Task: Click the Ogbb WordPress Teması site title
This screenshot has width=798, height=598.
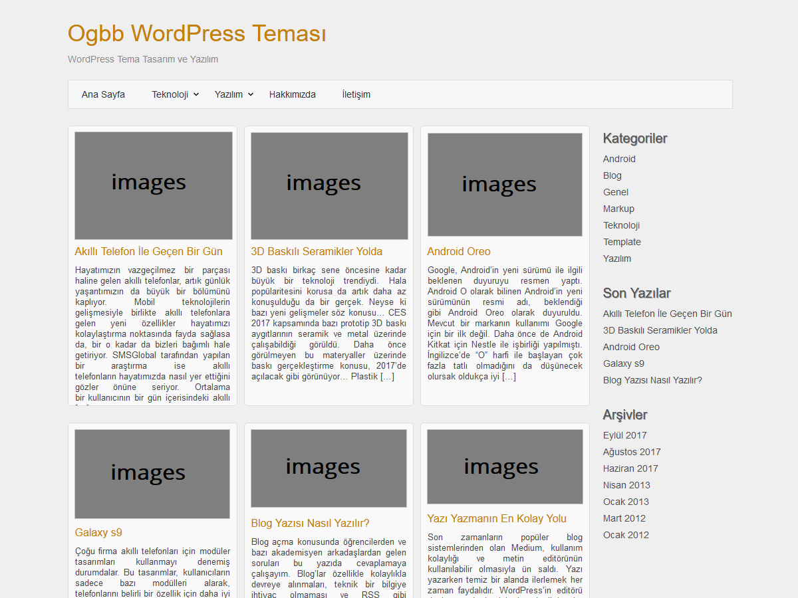Action: 197,33
